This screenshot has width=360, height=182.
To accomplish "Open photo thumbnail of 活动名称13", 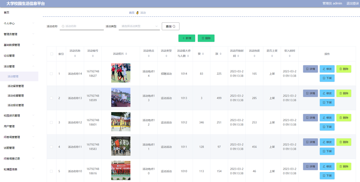I will (121, 97).
